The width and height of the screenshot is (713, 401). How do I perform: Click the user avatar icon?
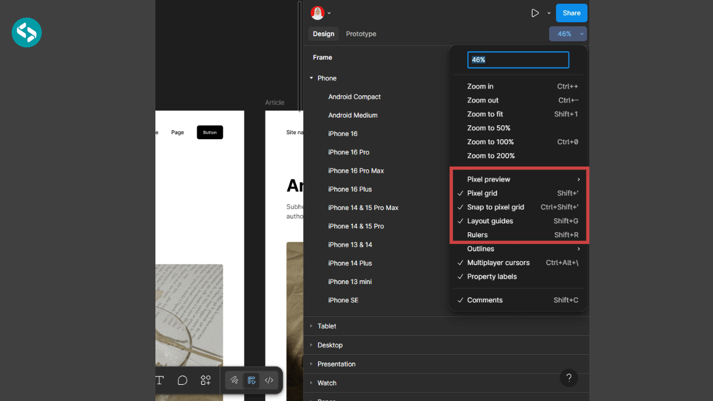tap(317, 12)
